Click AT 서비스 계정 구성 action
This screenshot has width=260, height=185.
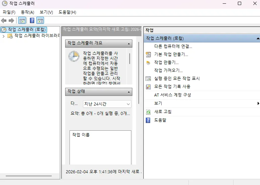click(173, 95)
